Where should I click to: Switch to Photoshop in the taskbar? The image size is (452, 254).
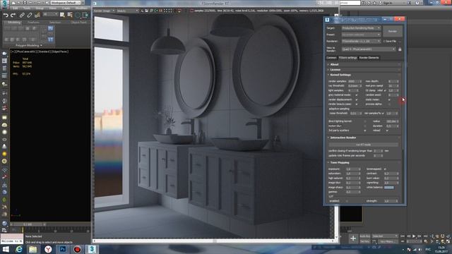[x=63, y=249]
